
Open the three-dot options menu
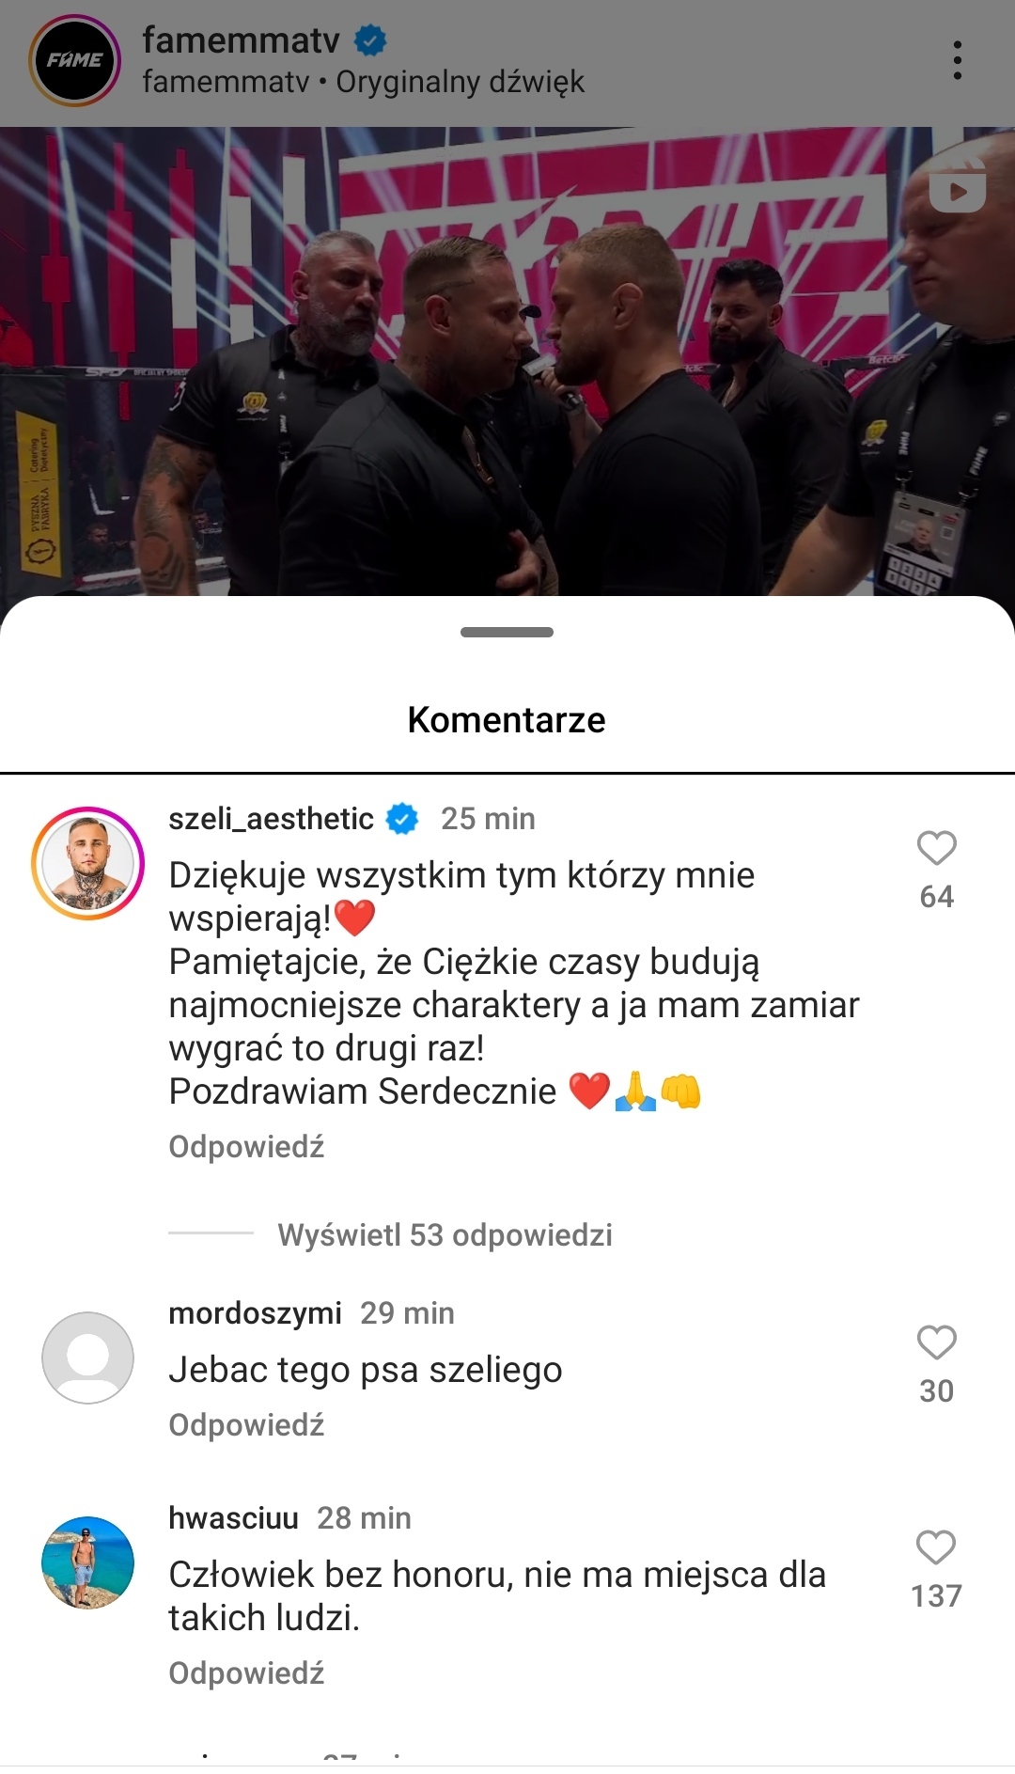[957, 60]
